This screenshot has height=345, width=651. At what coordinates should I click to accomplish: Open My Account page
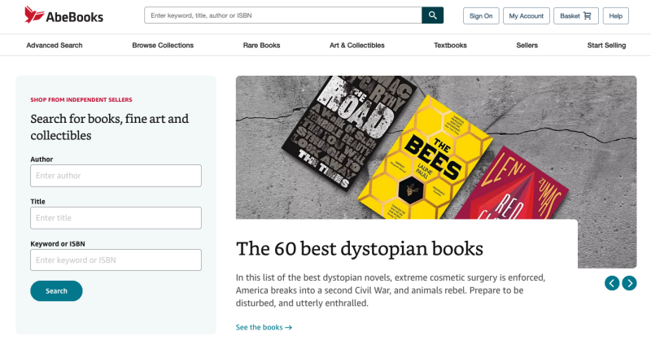click(526, 15)
